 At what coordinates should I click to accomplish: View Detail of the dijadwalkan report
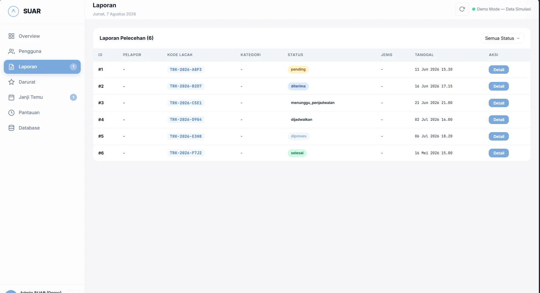coord(499,120)
